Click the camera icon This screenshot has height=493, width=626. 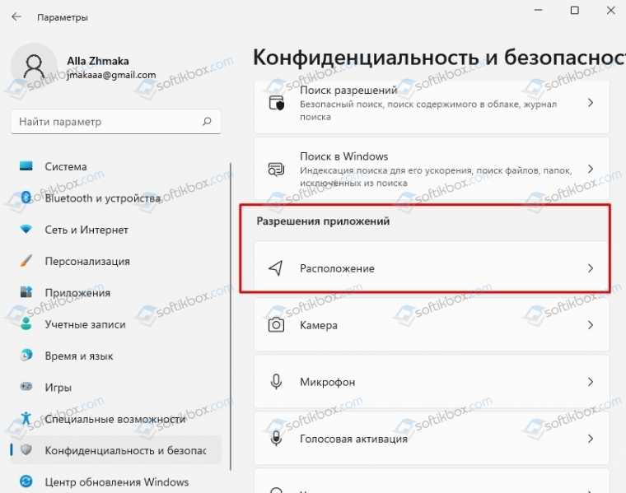point(276,324)
